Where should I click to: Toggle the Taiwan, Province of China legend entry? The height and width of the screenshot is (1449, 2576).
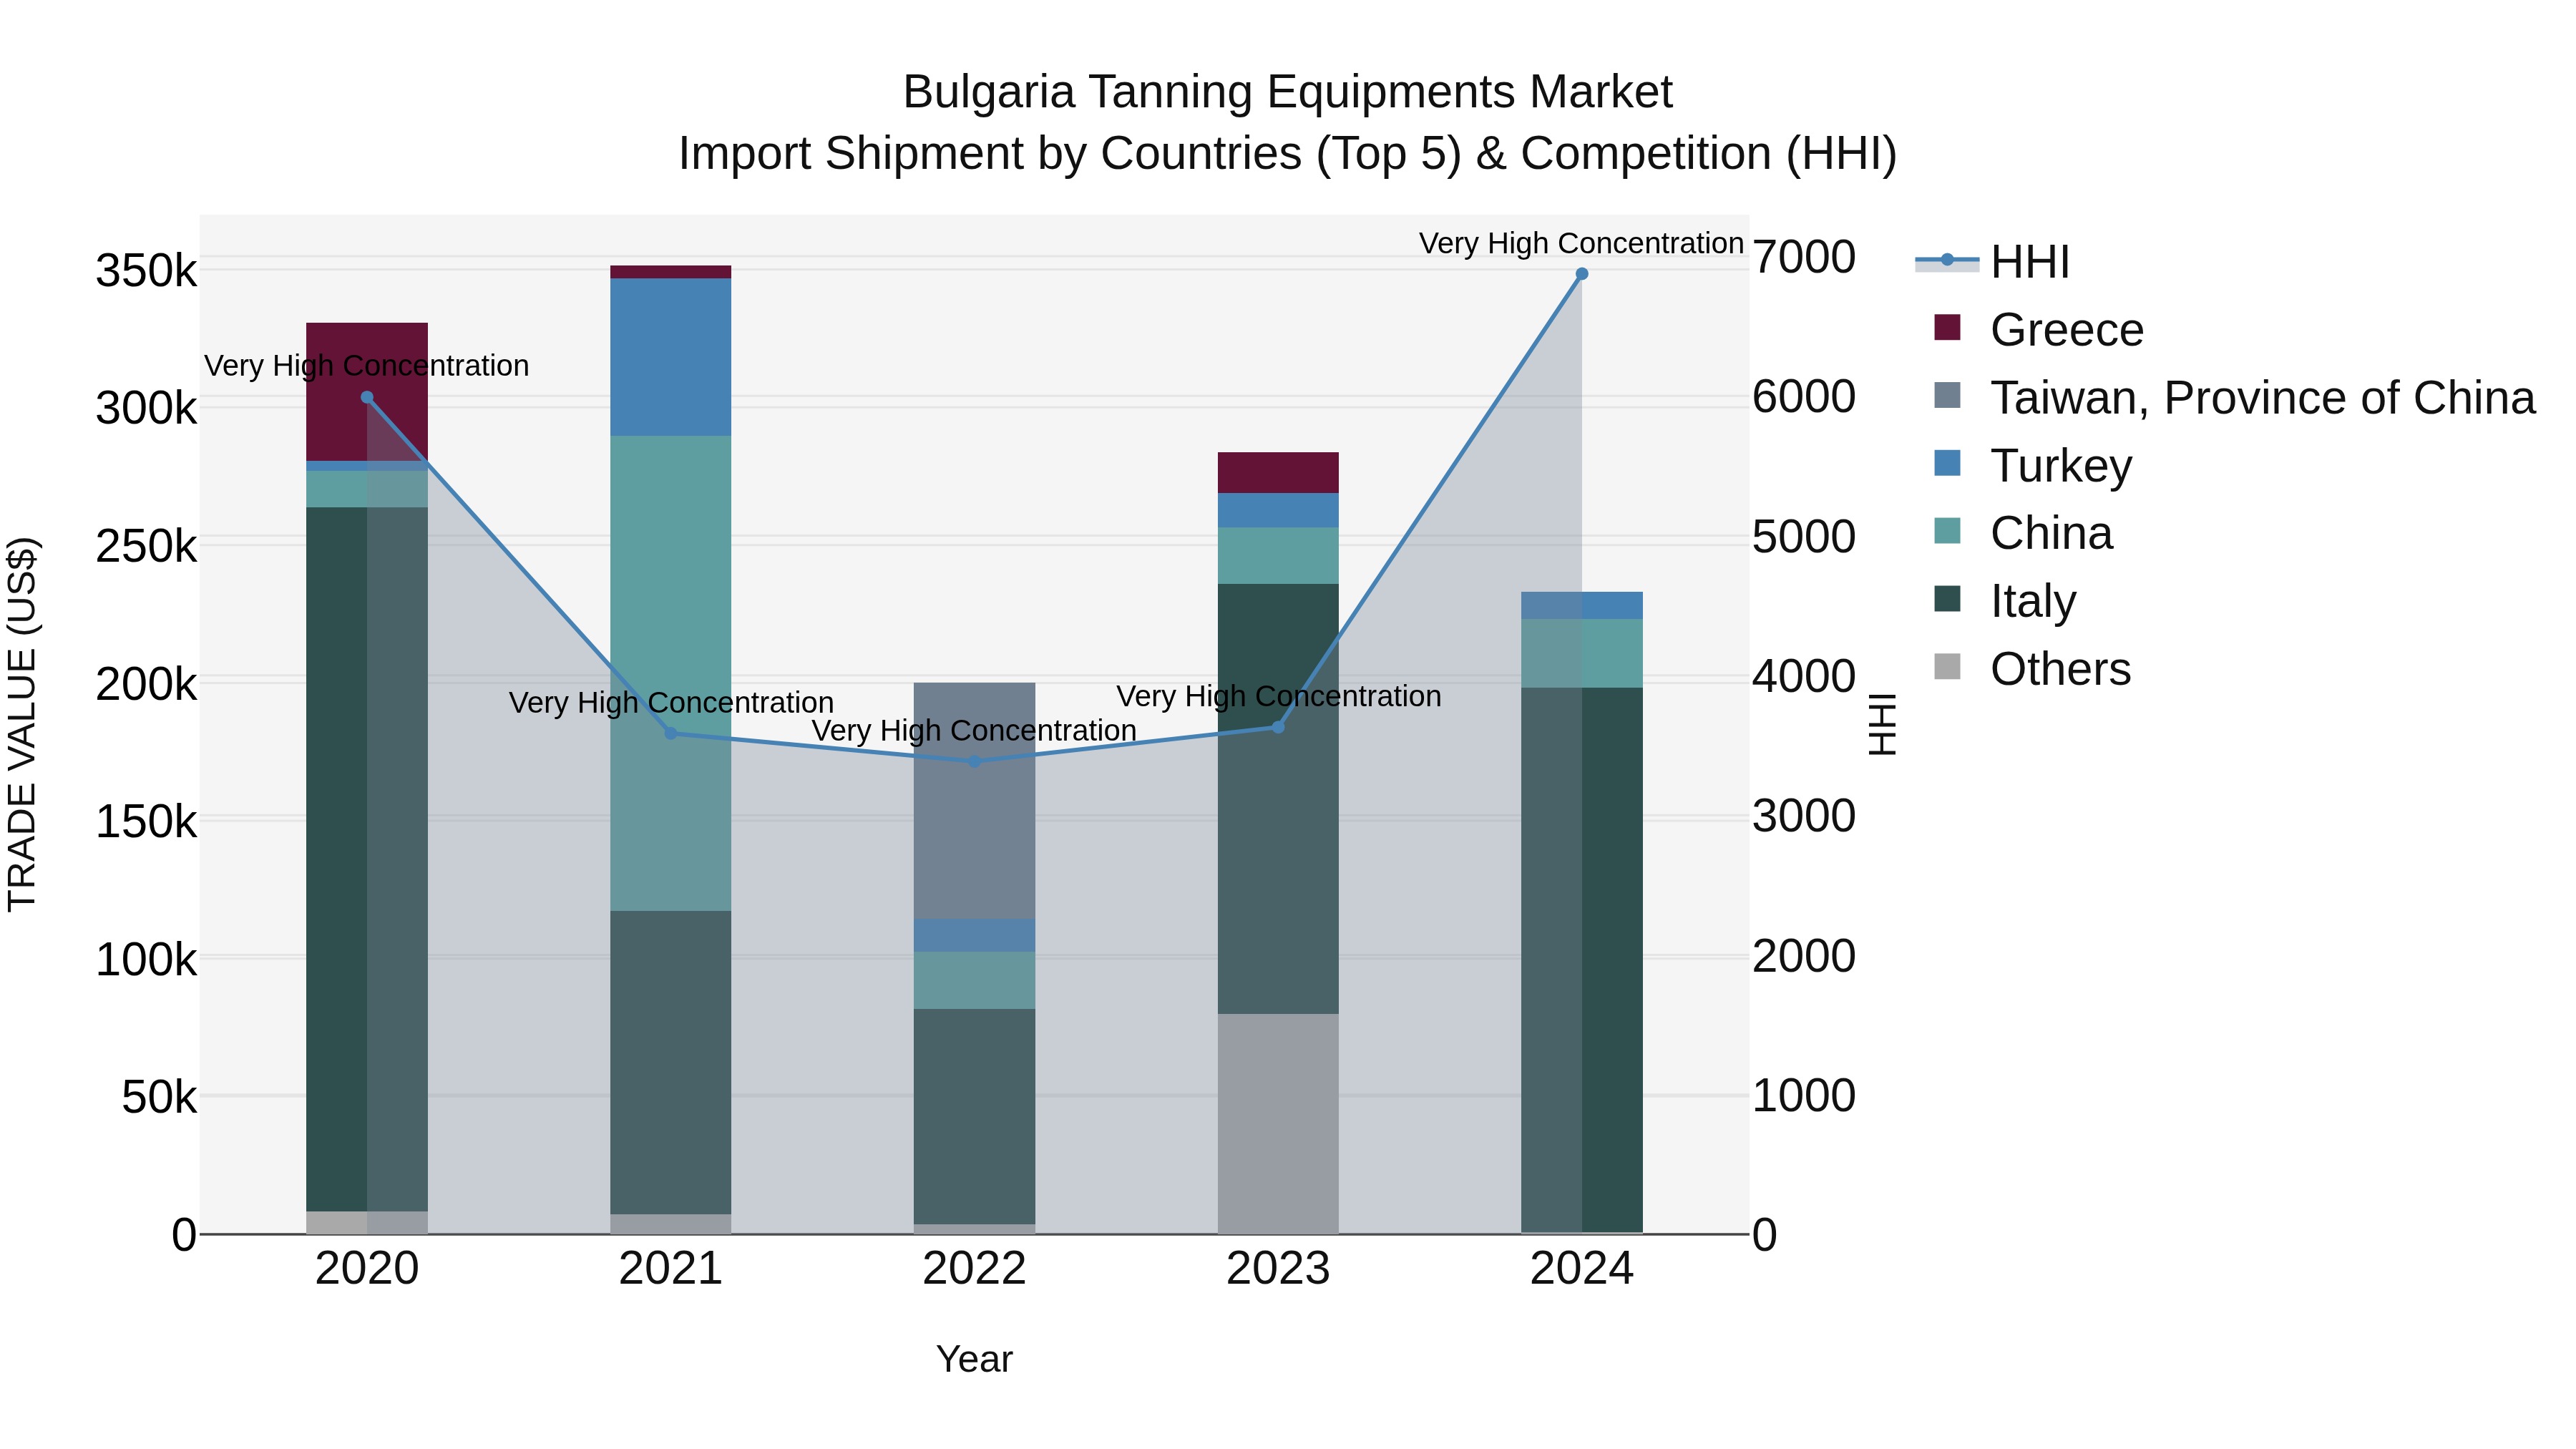coord(2235,398)
